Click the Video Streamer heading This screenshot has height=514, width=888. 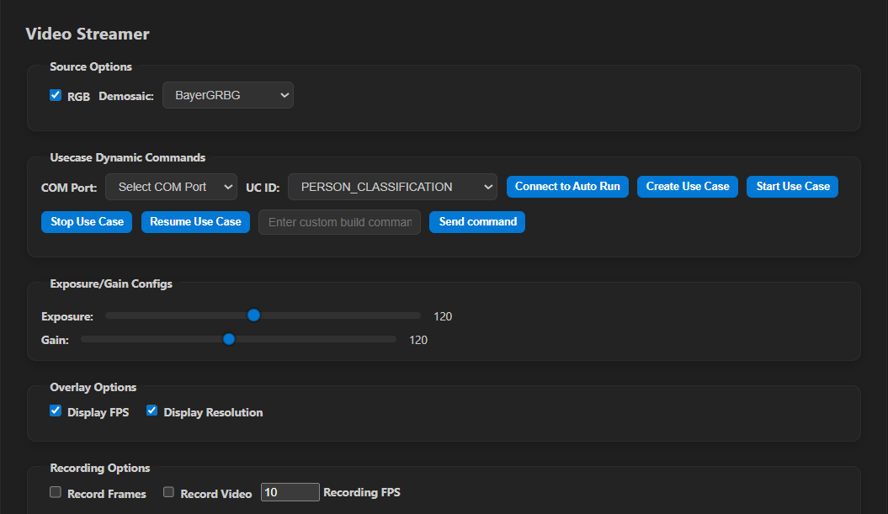pyautogui.click(x=88, y=34)
